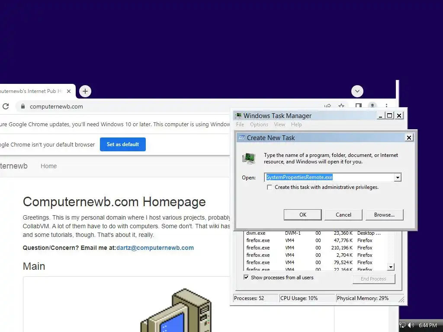Viewport: 443px width, 332px height.
Task: Enable administrative privileges checkbox
Action: 270,187
